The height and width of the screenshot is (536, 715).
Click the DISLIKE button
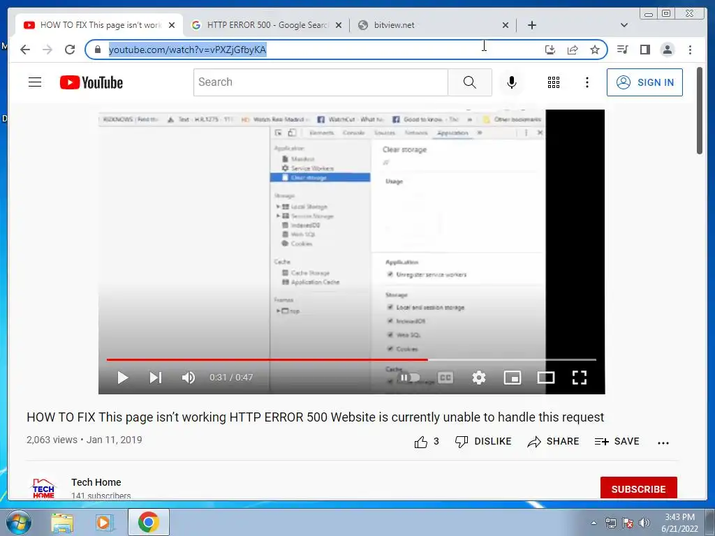(483, 441)
